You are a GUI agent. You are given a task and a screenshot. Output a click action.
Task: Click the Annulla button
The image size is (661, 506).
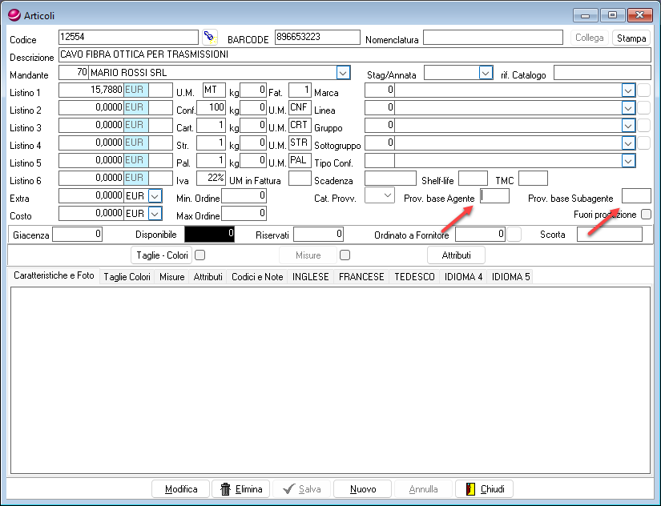[x=423, y=489]
